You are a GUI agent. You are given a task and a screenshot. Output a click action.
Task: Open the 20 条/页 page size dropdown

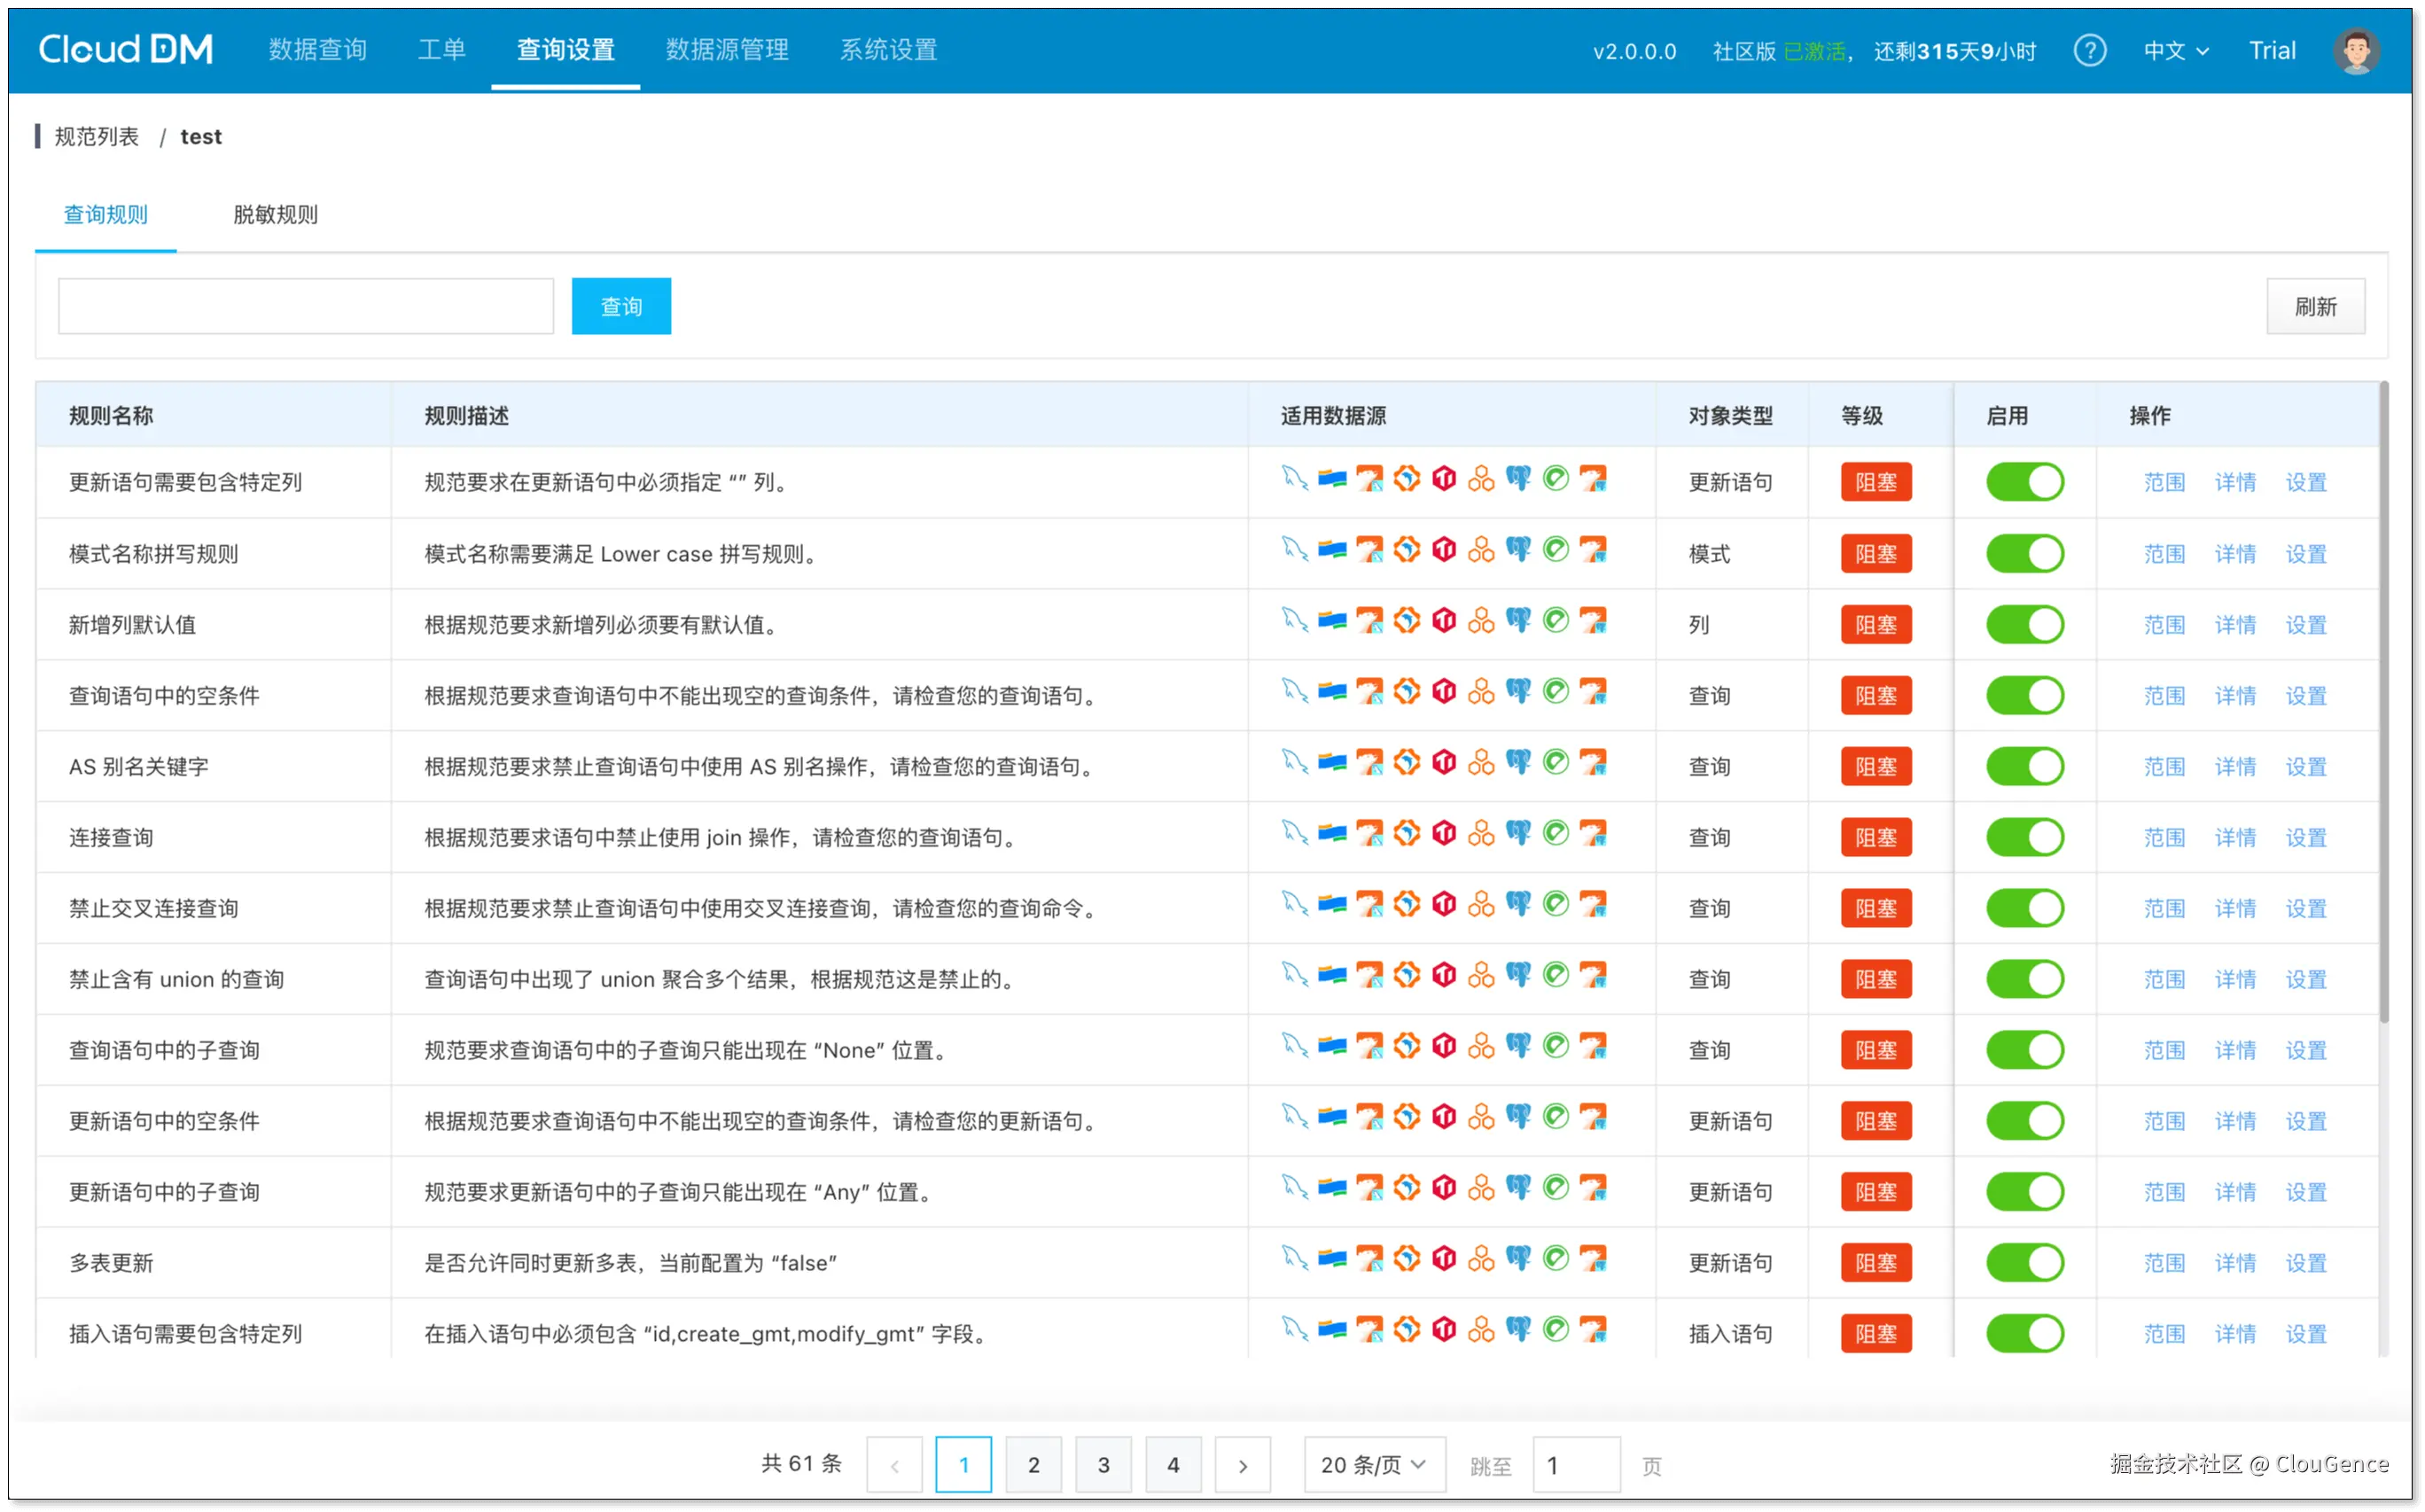pos(1373,1465)
